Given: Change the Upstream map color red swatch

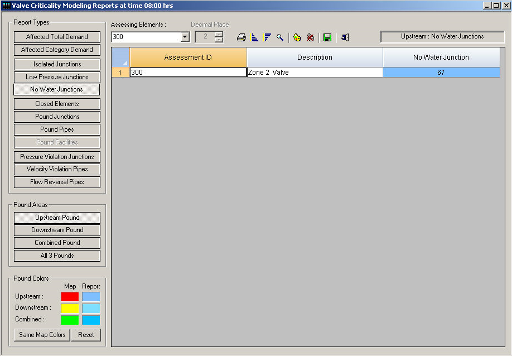Looking at the screenshot, I should (x=70, y=296).
